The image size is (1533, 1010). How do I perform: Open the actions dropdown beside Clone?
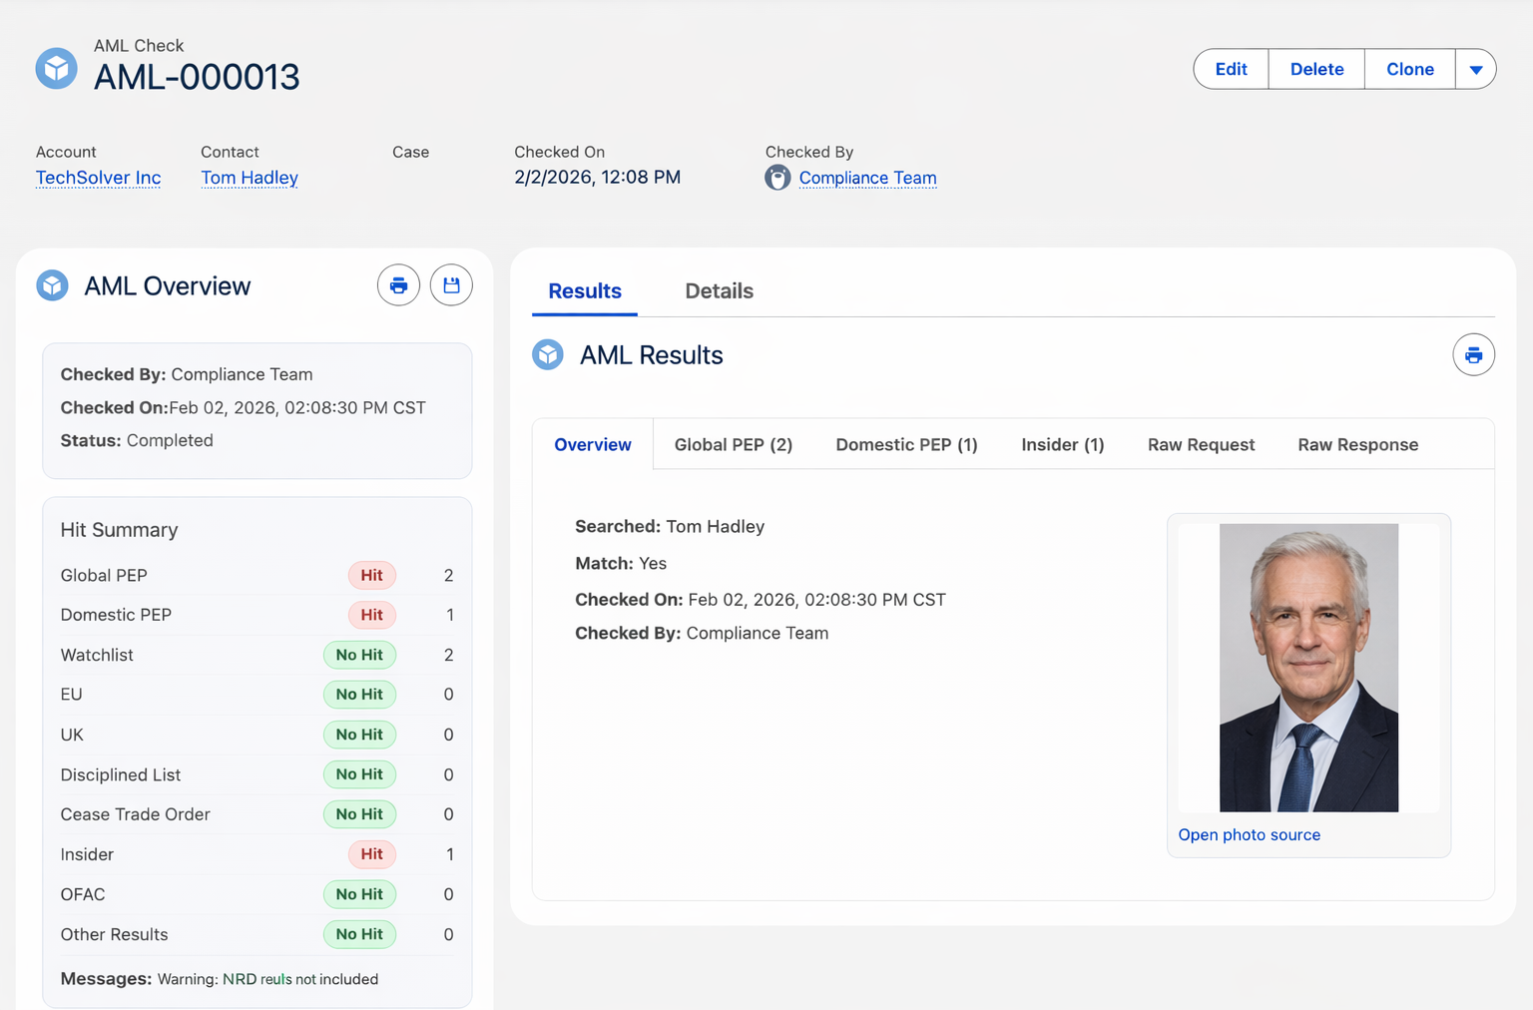coord(1476,69)
